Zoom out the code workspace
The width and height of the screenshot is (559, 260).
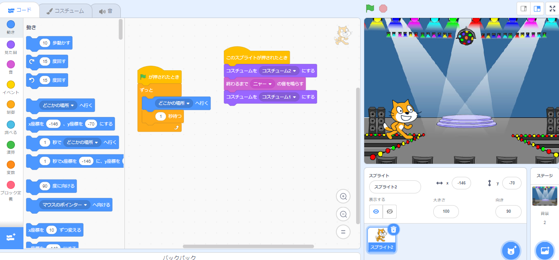coord(343,215)
